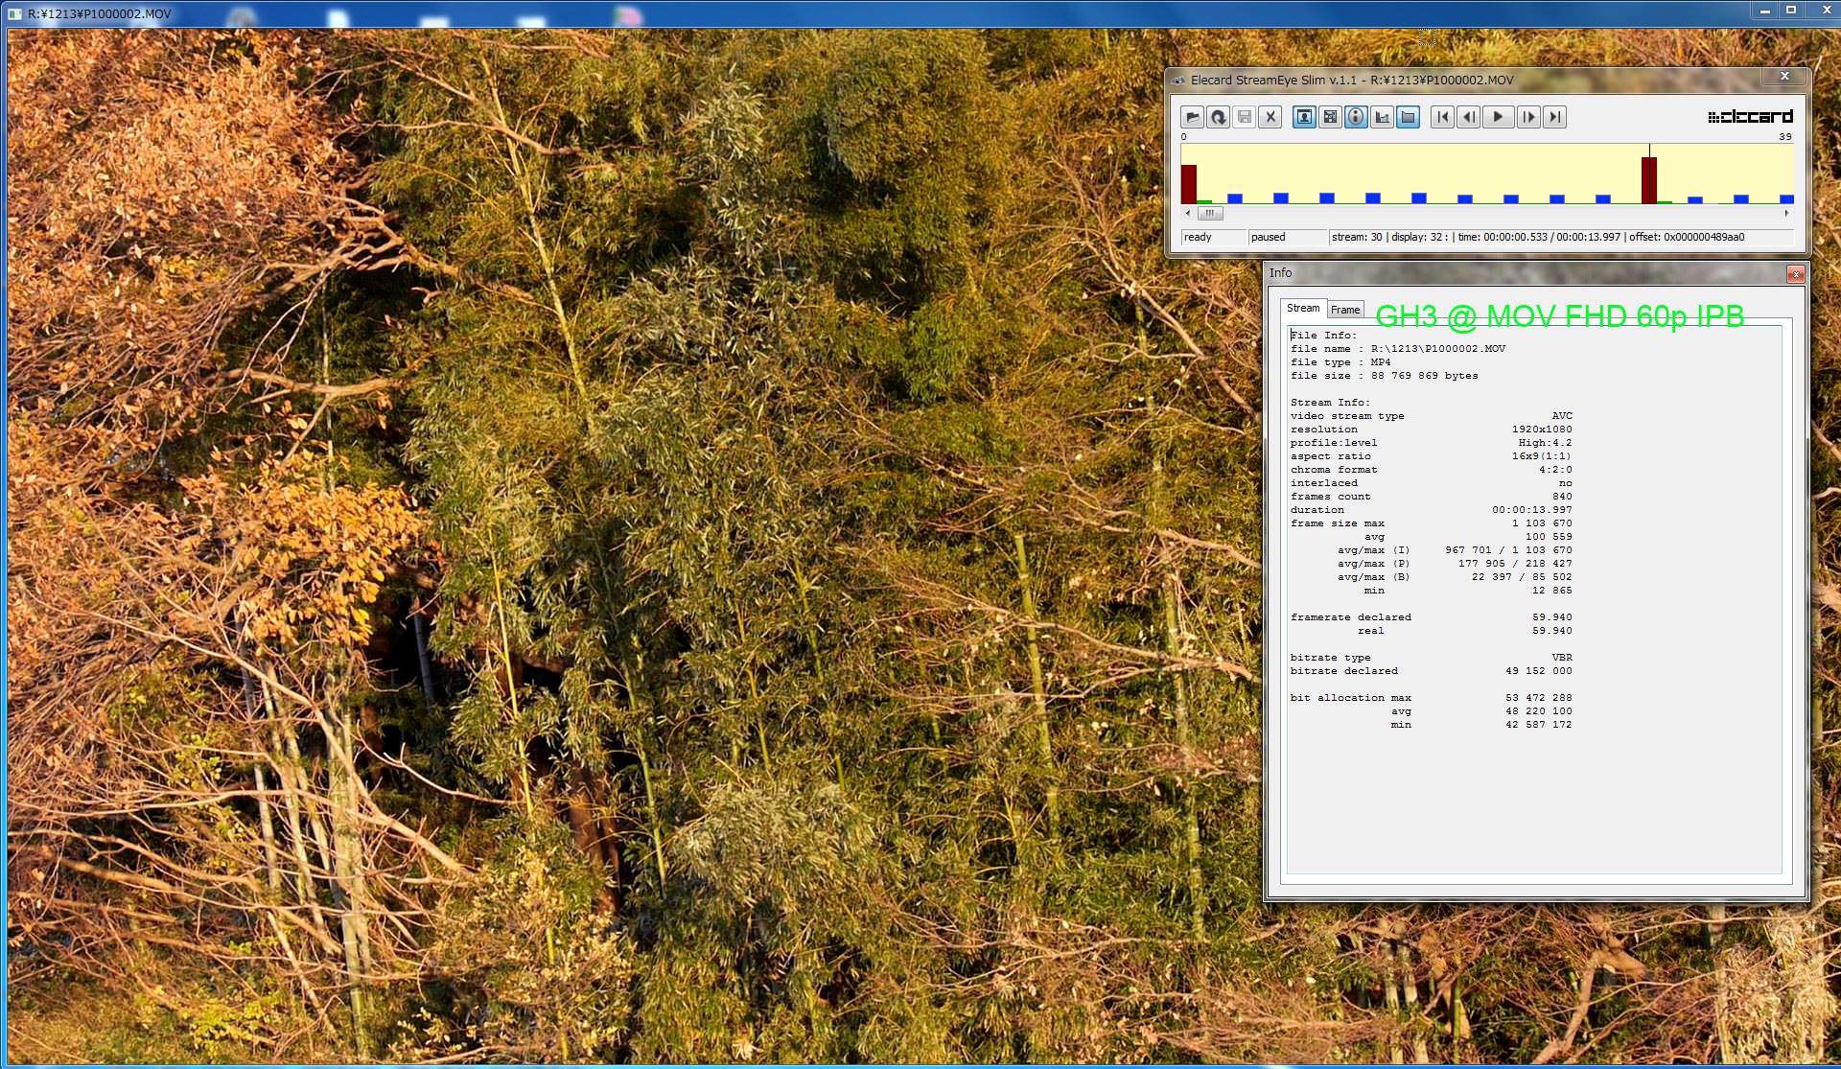
Task: Click the frame chart scroll left arrow
Action: [x=1188, y=213]
